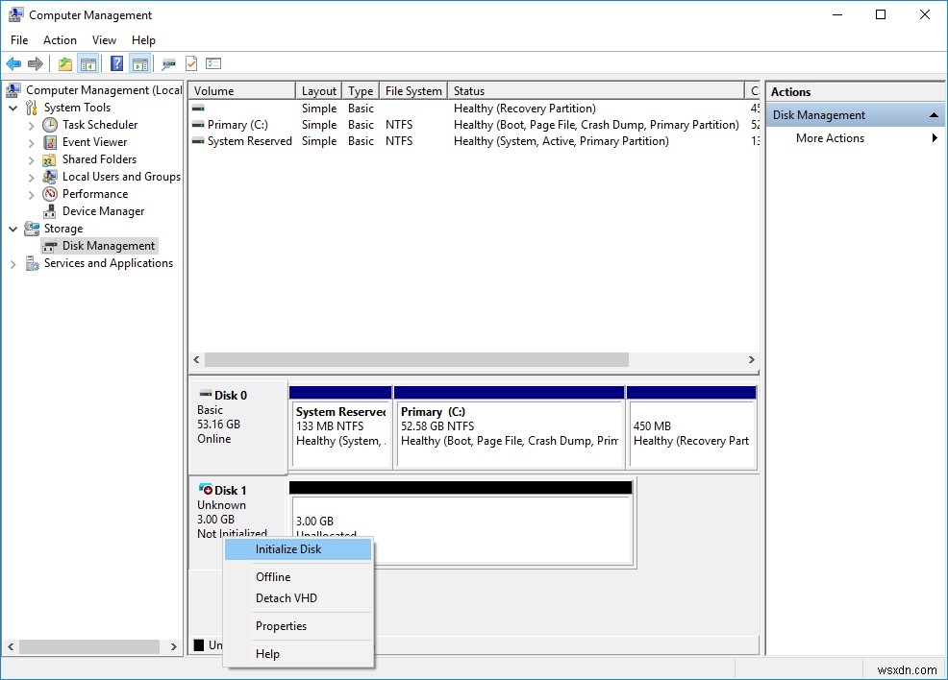Viewport: 948px width, 680px height.
Task: Click the Local Users and Groups icon
Action: tap(50, 177)
